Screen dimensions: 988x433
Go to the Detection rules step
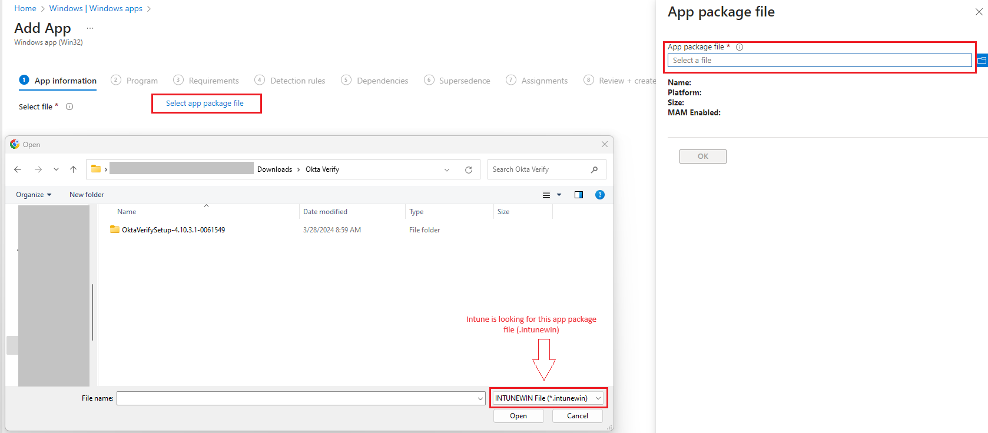coord(297,81)
